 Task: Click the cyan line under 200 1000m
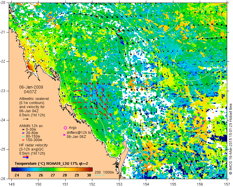[100, 175]
